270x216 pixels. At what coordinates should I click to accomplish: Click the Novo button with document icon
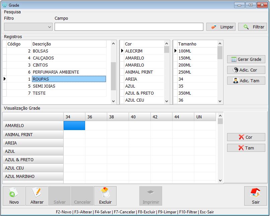(14, 196)
